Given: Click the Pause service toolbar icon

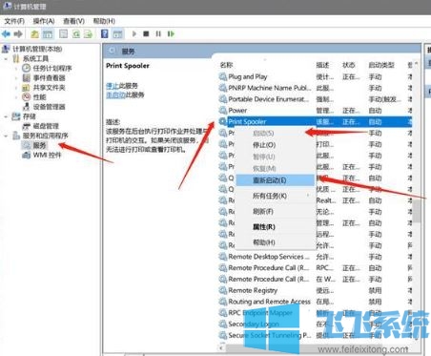Looking at the screenshot, I should 158,33.
